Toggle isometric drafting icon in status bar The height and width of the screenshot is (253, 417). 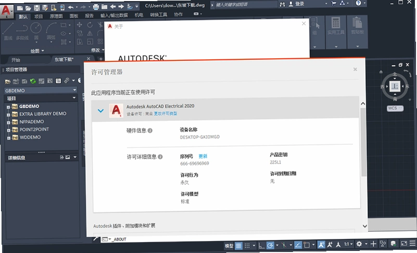click(x=284, y=245)
